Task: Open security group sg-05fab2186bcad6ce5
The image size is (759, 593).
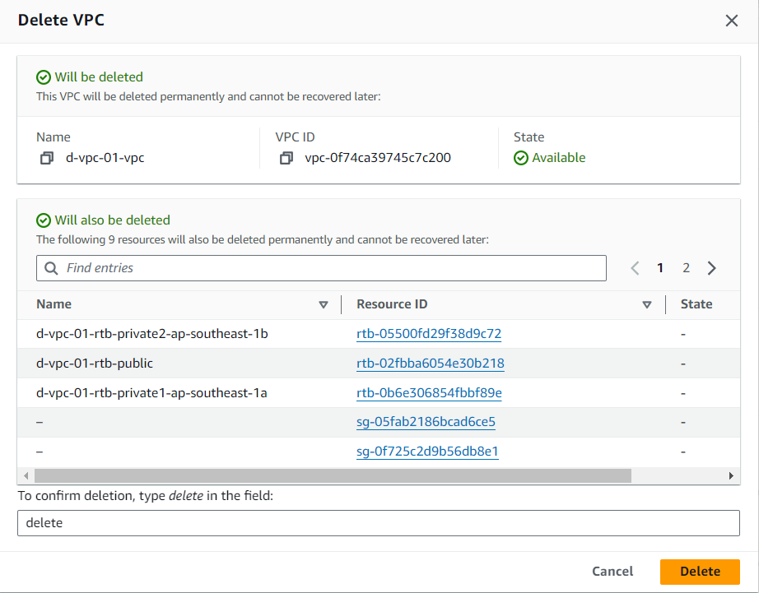Action: tap(426, 422)
